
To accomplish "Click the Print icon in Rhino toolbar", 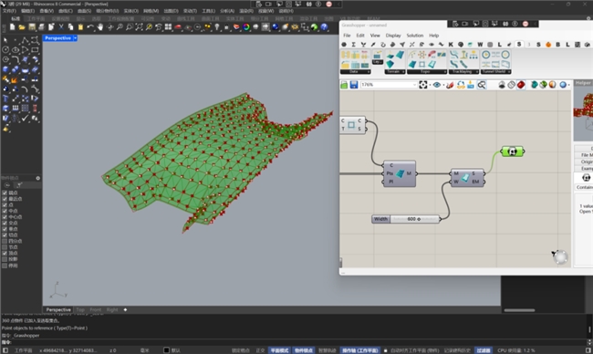I will click(42, 26).
